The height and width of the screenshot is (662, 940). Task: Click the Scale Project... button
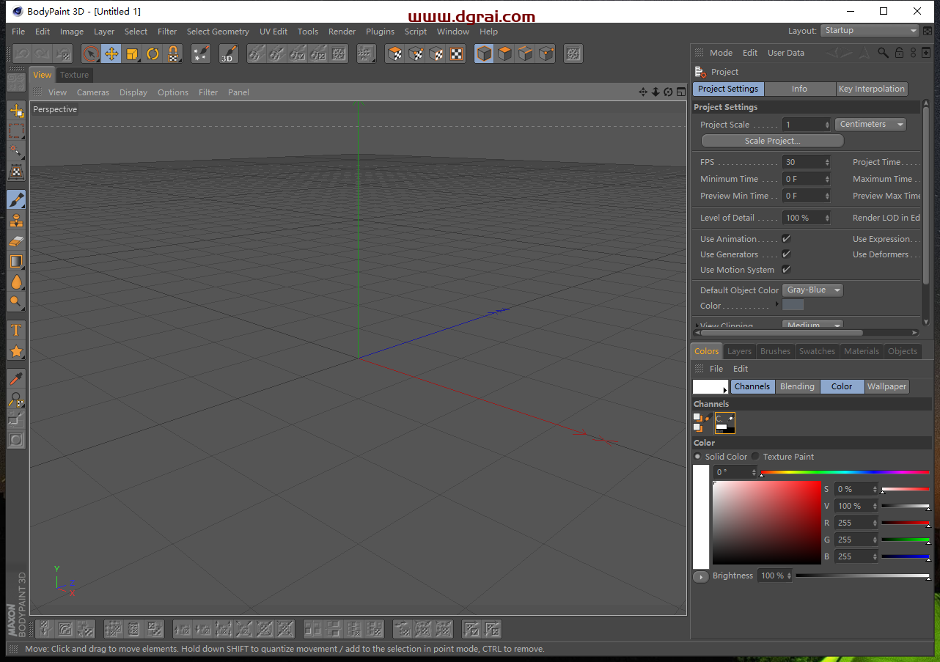point(772,141)
